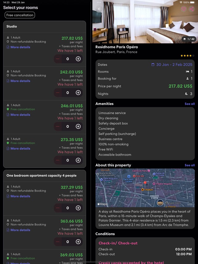This screenshot has height=264, width=198.
Task: Tap person icon by 217.82 US$ room's 1 Adult
Action: click(x=8, y=38)
